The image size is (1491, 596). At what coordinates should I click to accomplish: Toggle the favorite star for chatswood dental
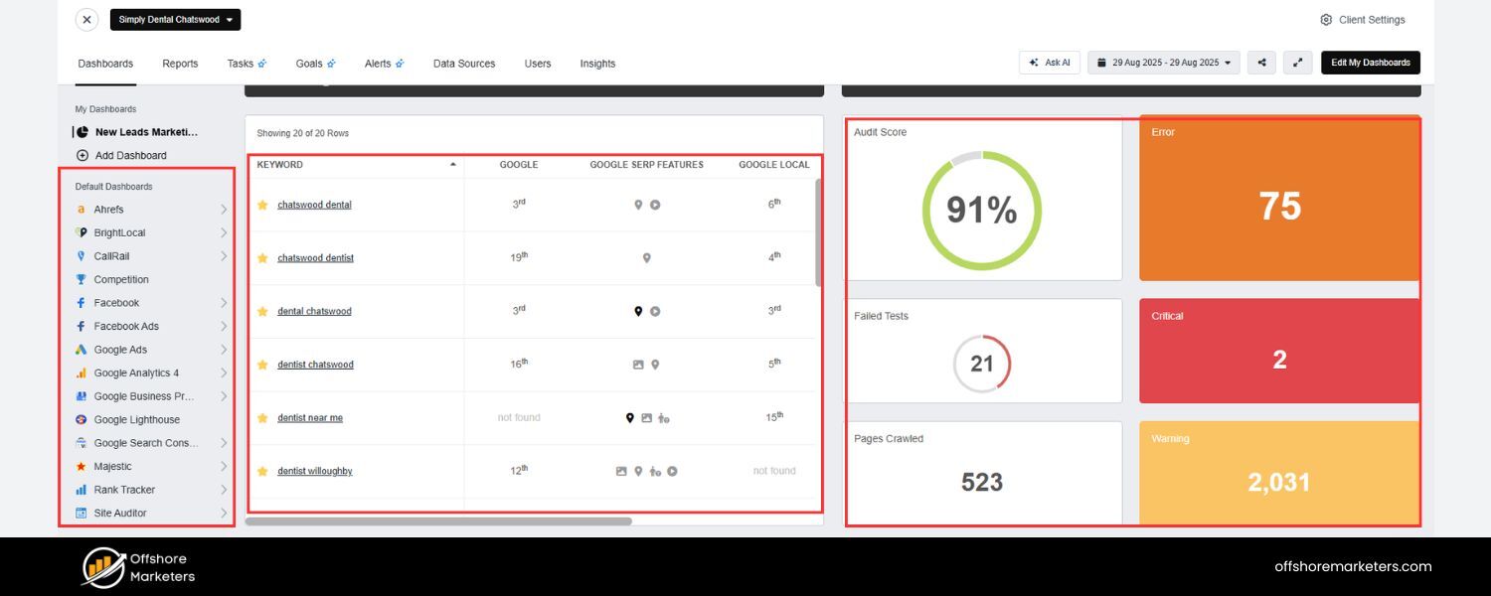[263, 204]
